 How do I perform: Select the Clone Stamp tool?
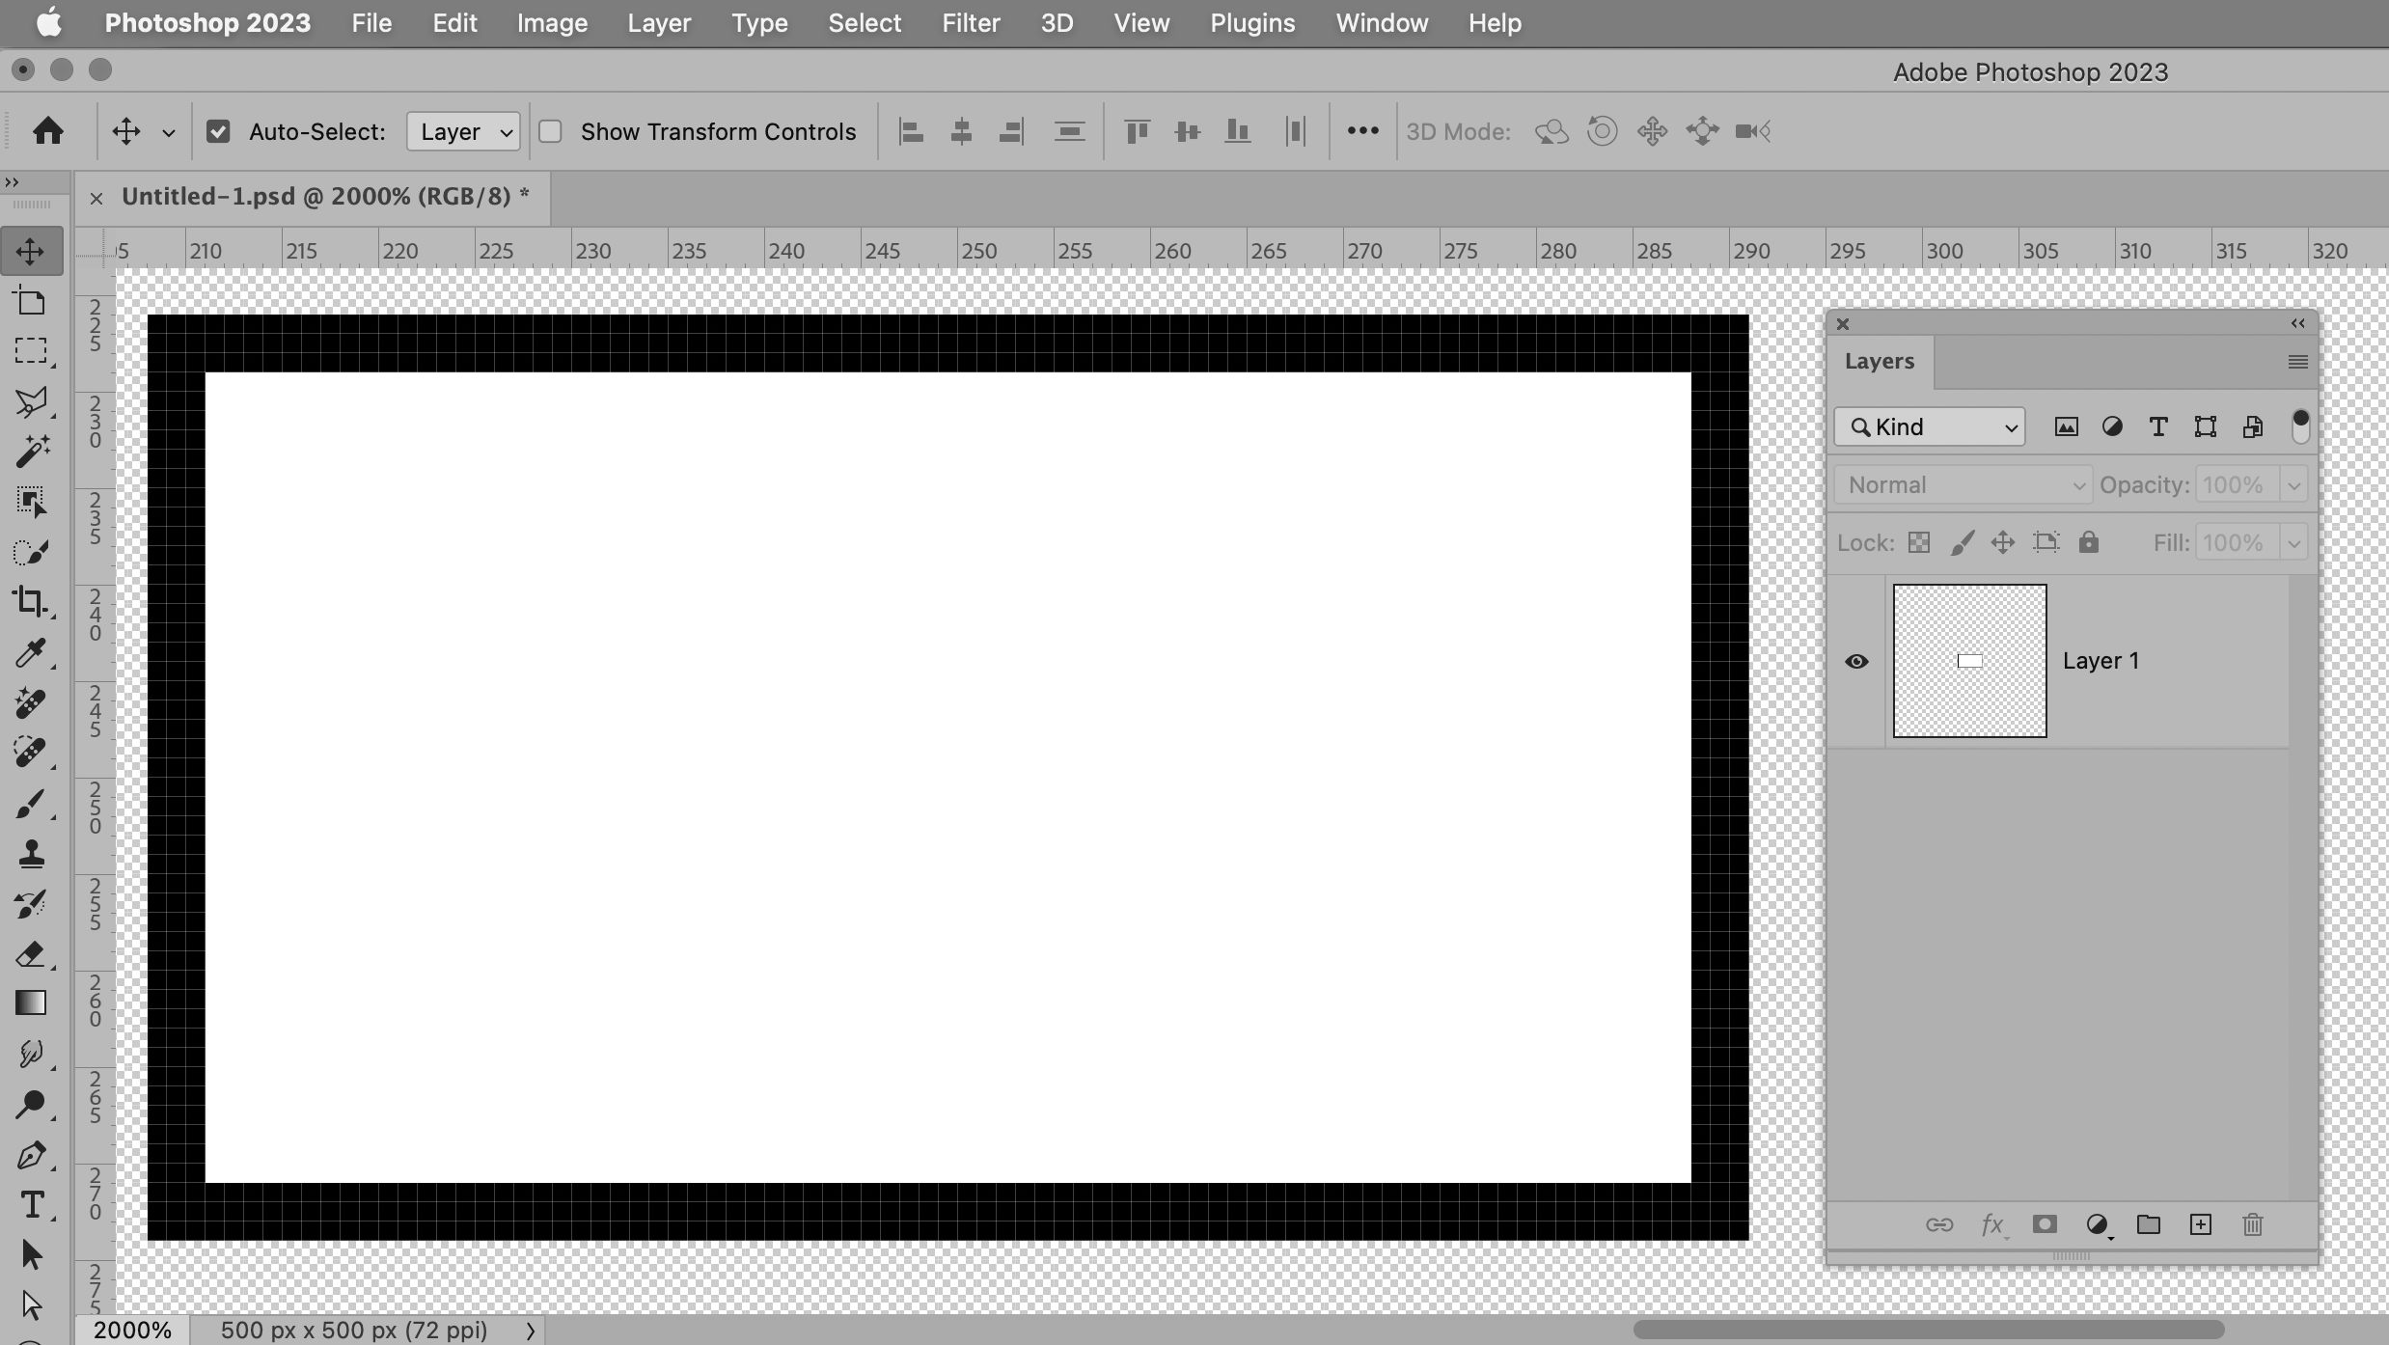click(x=32, y=854)
